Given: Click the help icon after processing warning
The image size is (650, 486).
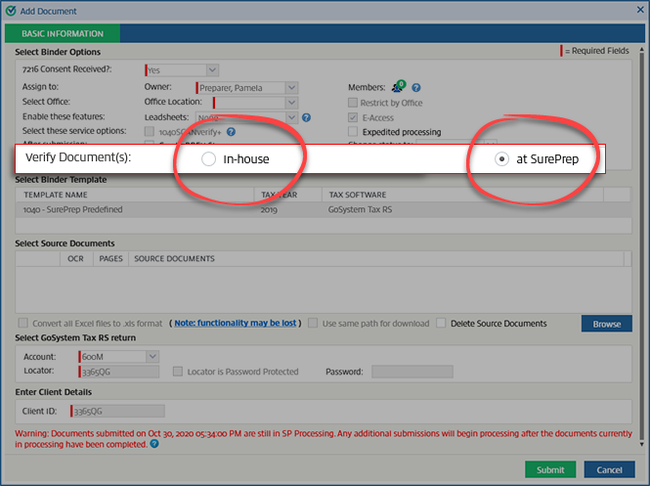Looking at the screenshot, I should (154, 444).
